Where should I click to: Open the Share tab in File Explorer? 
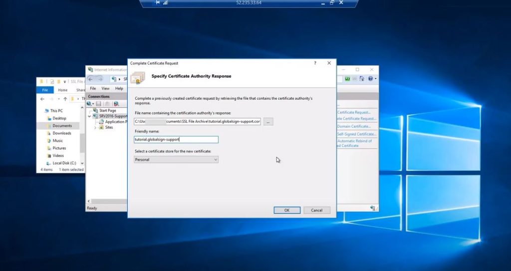coord(80,90)
